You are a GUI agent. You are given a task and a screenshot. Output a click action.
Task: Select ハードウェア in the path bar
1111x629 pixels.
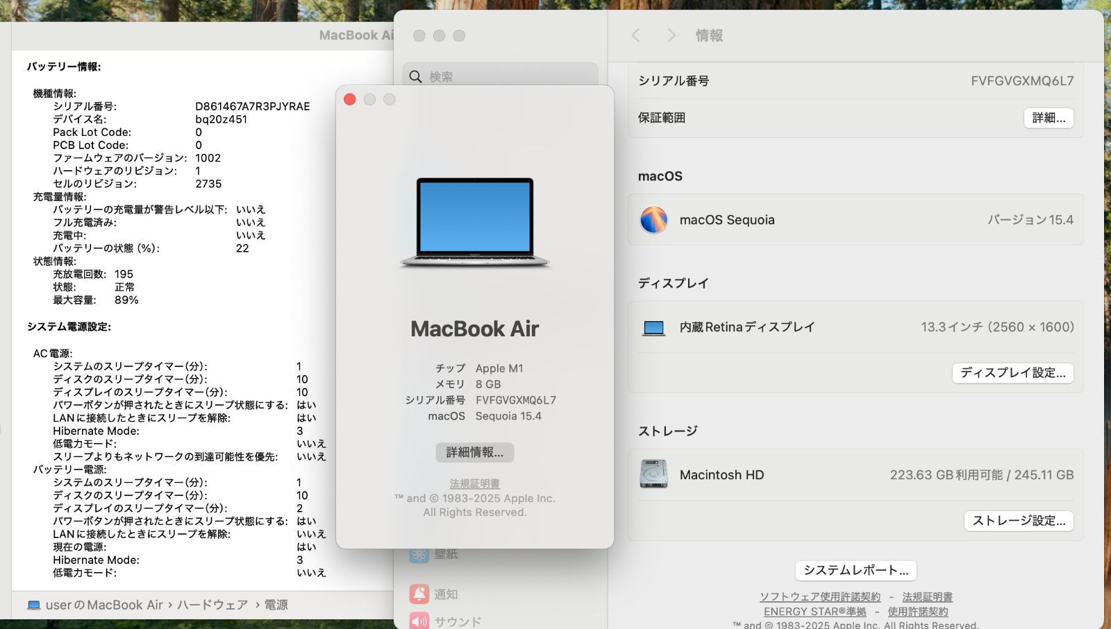pyautogui.click(x=212, y=605)
